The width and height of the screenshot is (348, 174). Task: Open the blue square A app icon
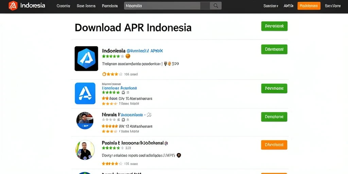[x=85, y=93]
